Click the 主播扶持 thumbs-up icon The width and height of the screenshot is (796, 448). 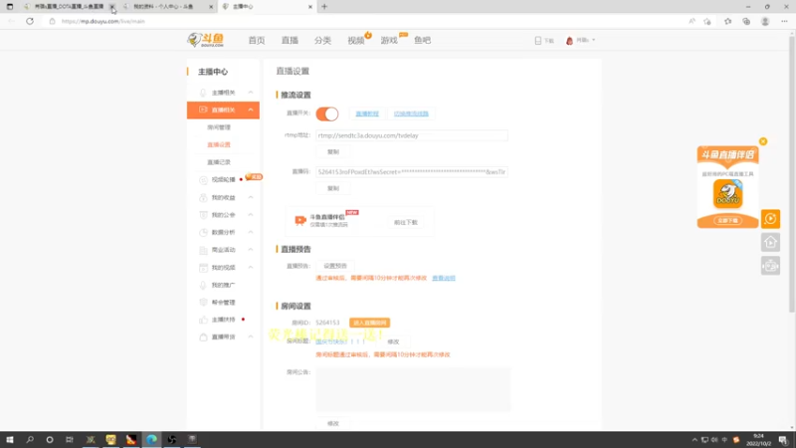click(x=203, y=320)
